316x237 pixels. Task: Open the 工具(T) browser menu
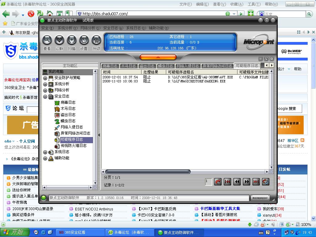coord(254,4)
